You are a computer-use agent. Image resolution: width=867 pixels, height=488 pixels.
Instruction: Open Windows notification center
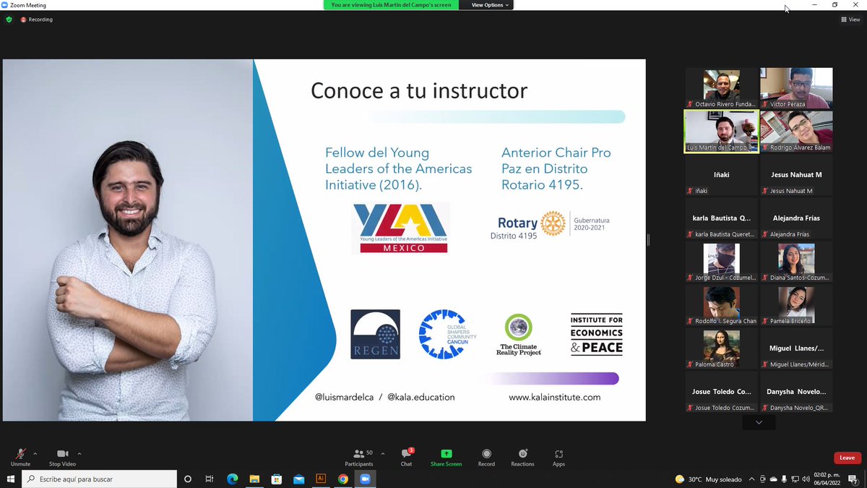point(854,479)
